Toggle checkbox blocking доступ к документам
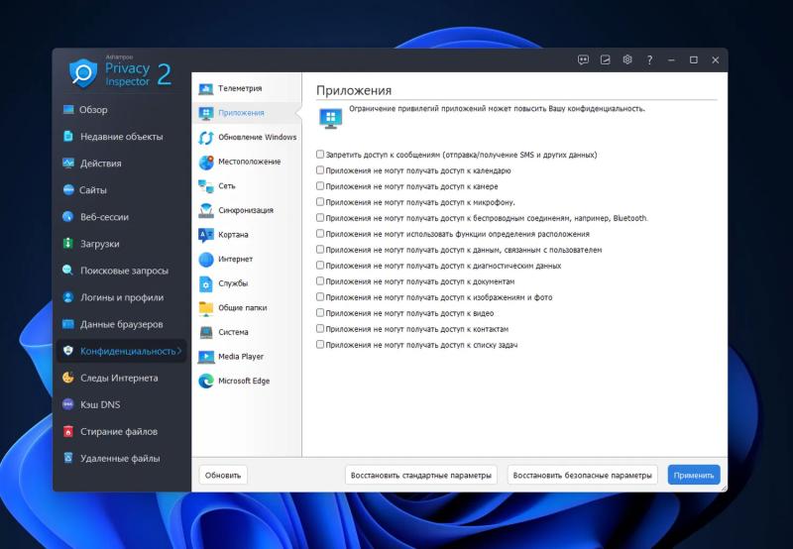 tap(319, 281)
